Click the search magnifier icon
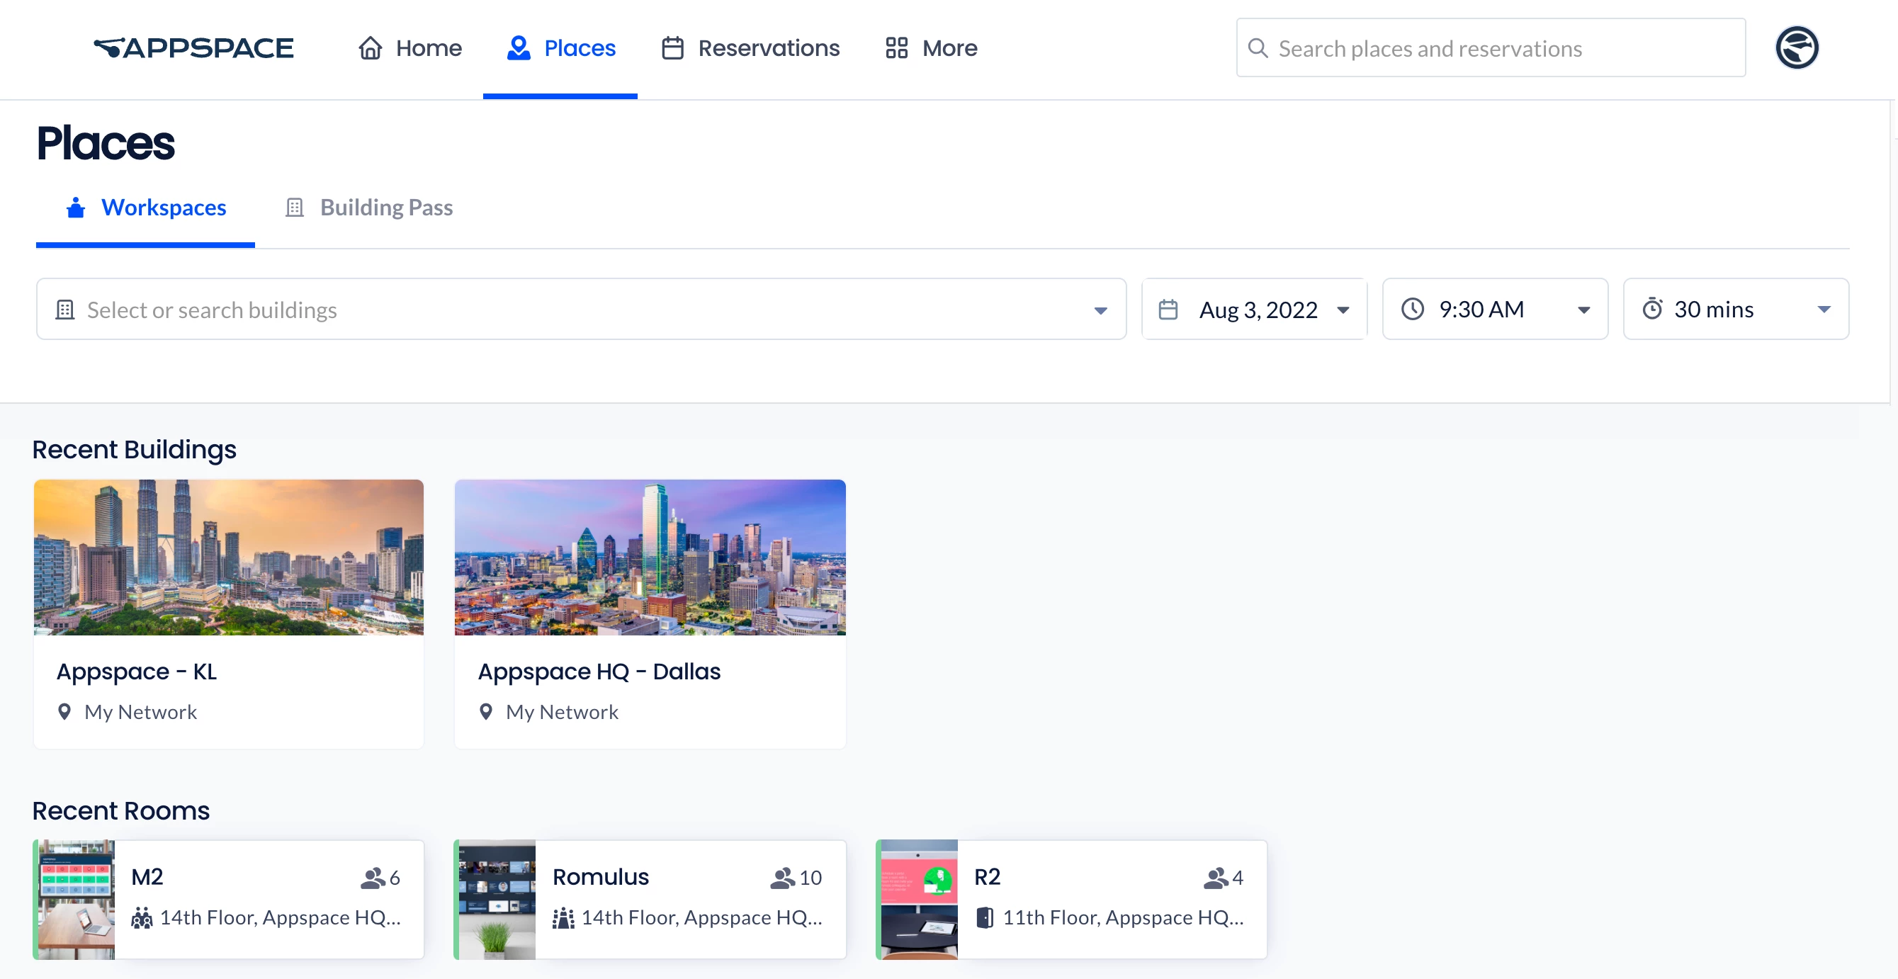The height and width of the screenshot is (979, 1898). tap(1258, 49)
